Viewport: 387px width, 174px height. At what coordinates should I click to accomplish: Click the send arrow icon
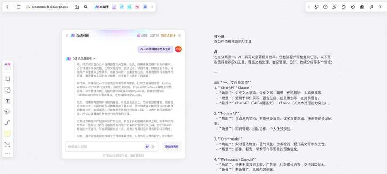point(153,147)
